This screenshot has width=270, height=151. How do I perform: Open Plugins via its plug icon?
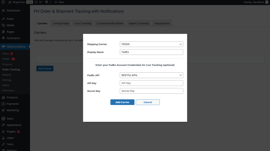point(3,131)
